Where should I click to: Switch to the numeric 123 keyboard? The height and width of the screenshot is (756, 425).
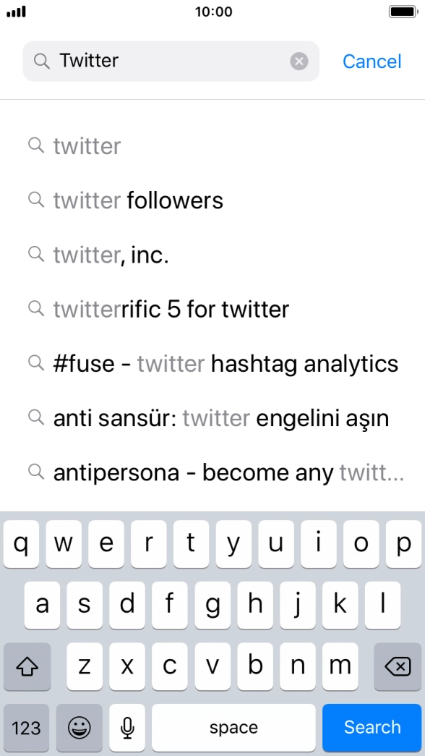tap(26, 728)
